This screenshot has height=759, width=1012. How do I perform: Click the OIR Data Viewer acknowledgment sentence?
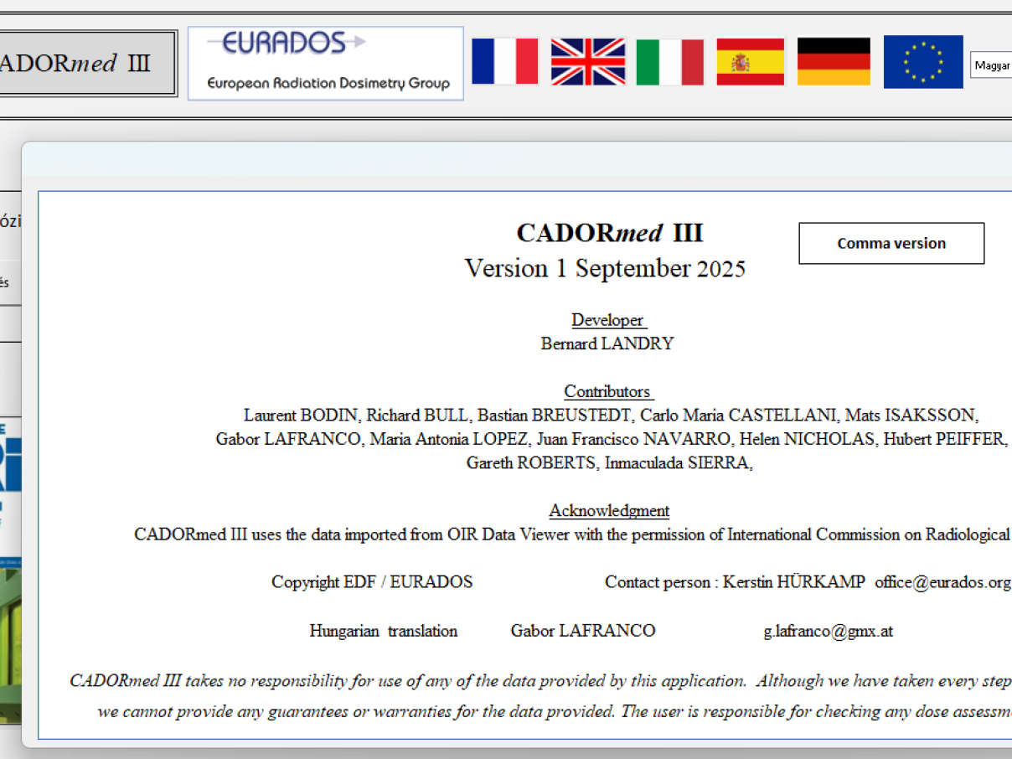(x=573, y=534)
